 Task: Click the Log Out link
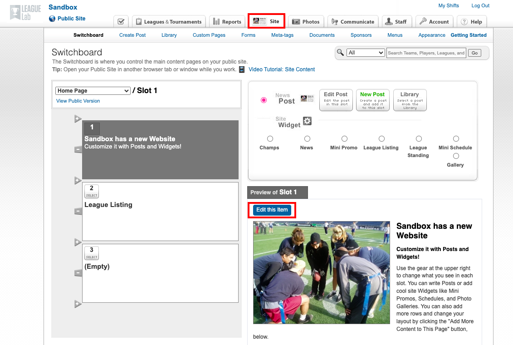(x=480, y=5)
